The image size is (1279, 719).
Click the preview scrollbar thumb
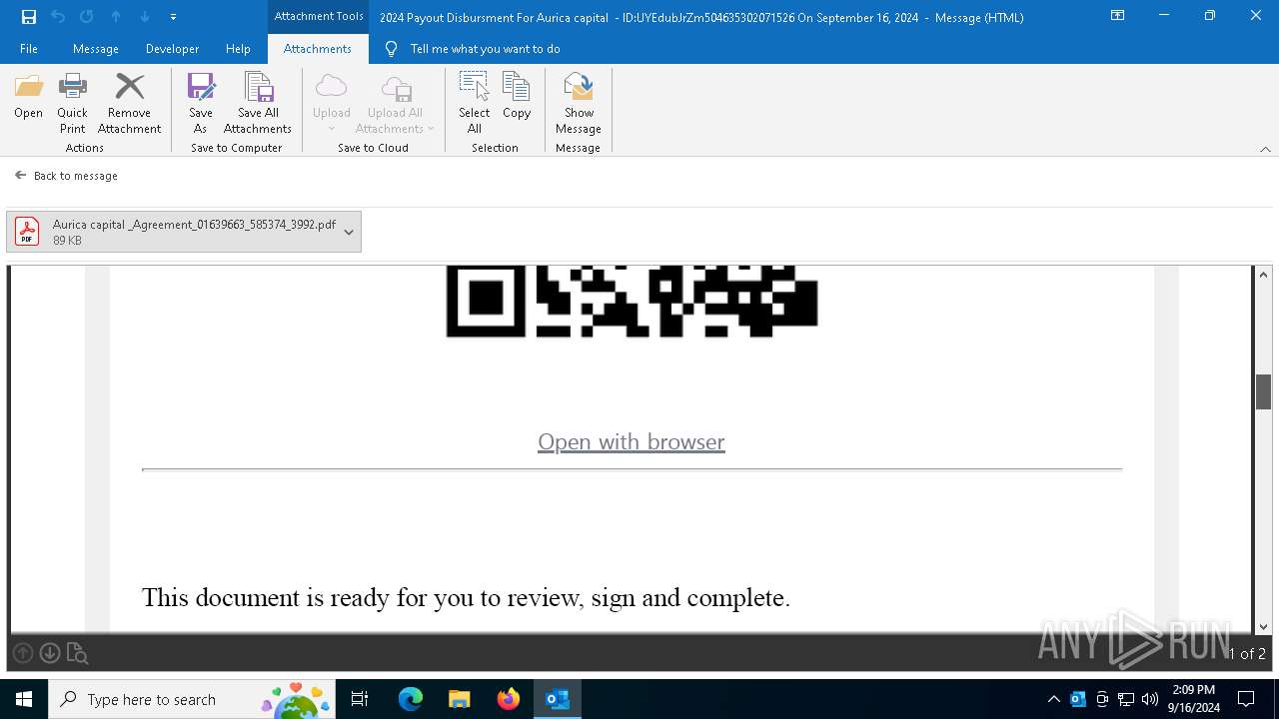pyautogui.click(x=1263, y=391)
